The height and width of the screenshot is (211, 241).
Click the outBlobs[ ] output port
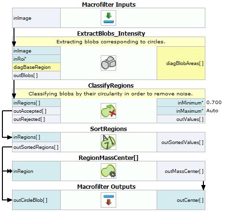point(36,75)
